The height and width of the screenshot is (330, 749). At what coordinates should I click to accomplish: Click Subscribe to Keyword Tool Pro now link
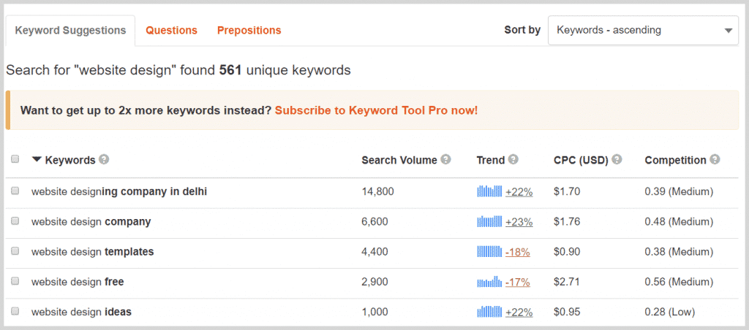coord(376,110)
